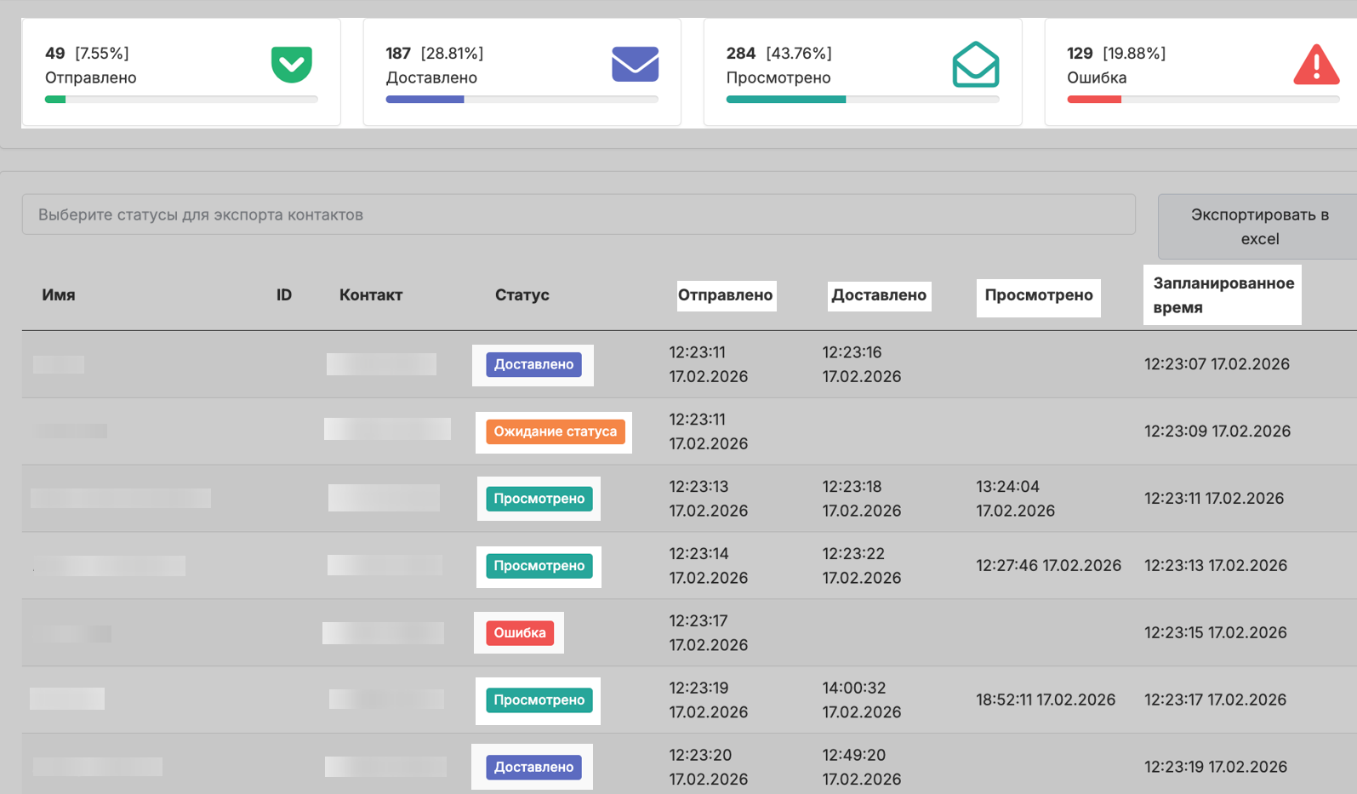Click the red Ошибка status badge
1357x794 pixels.
[x=520, y=633]
